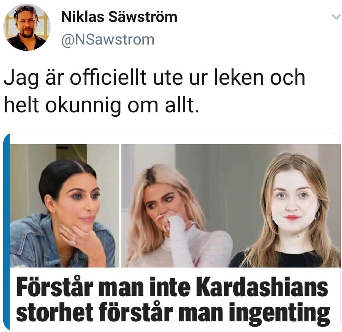Screen dimensions: 342x332
Task: Click the word 'officiellt' in the tweet
Action: 108,77
